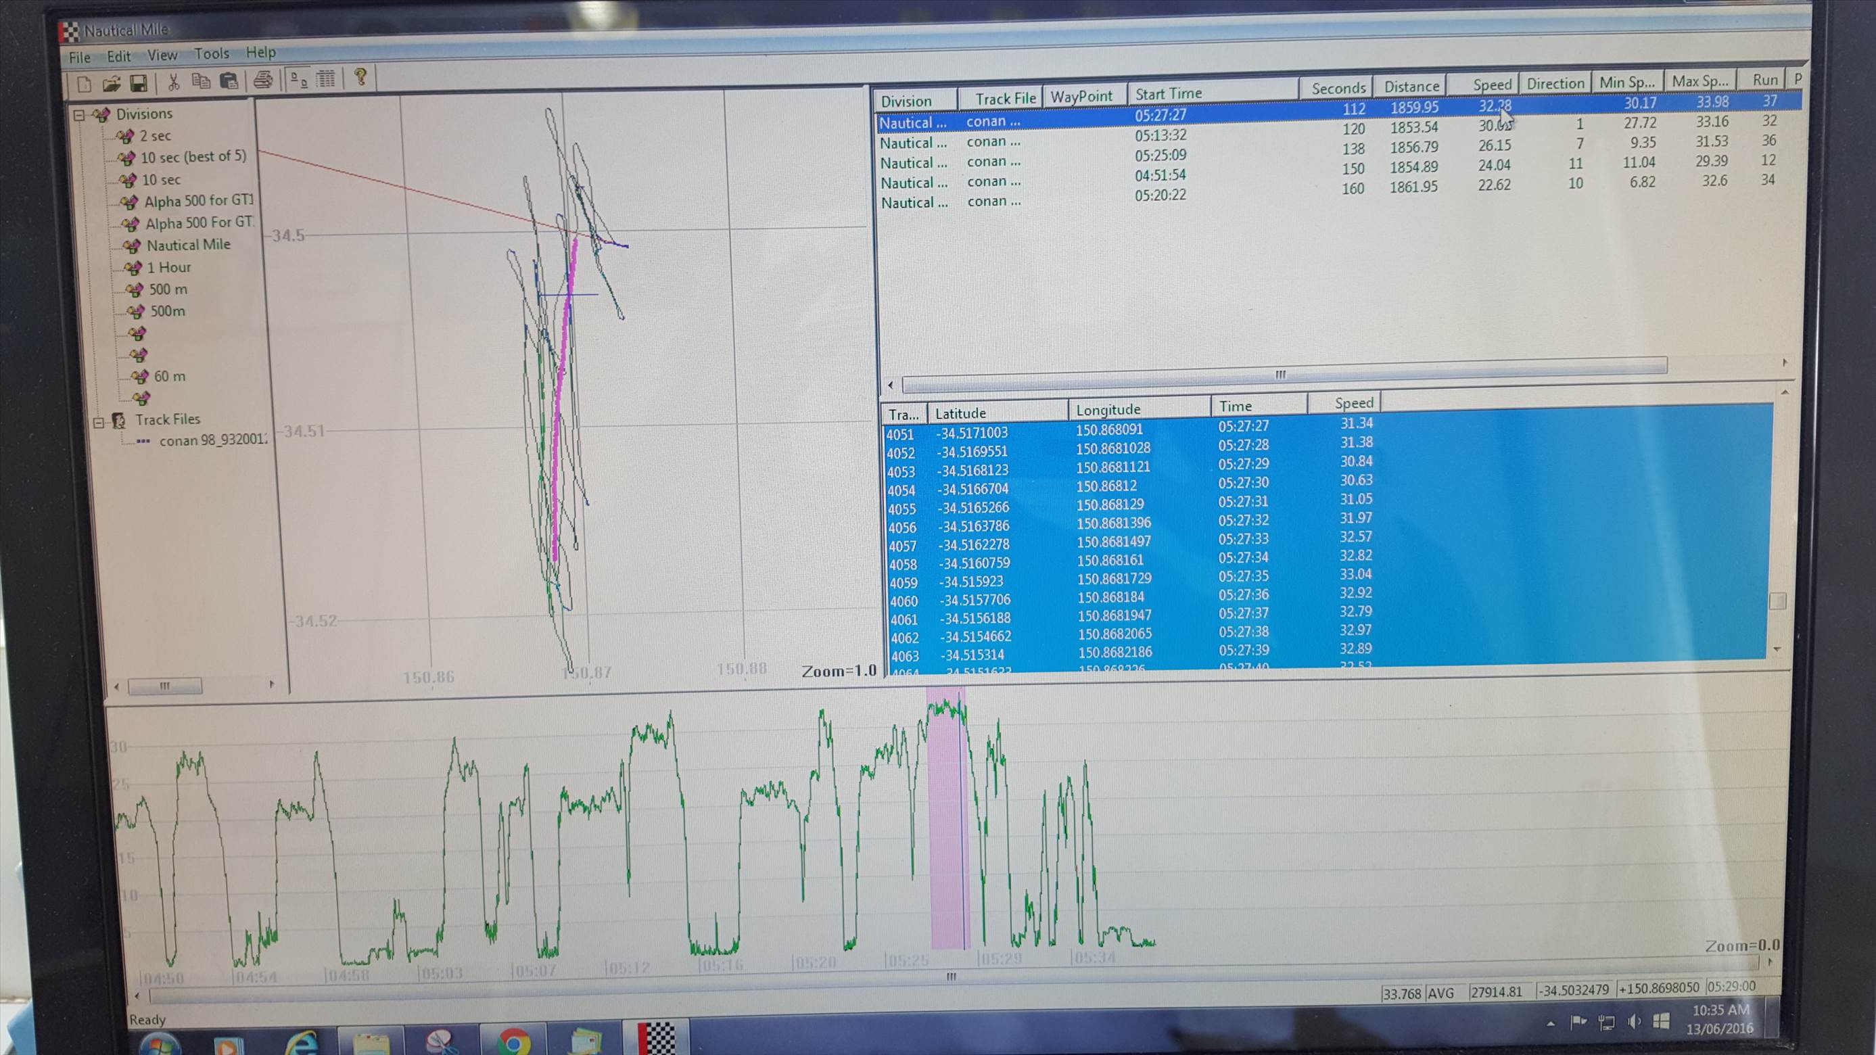
Task: Select the Nautical Mile division
Action: 187,245
